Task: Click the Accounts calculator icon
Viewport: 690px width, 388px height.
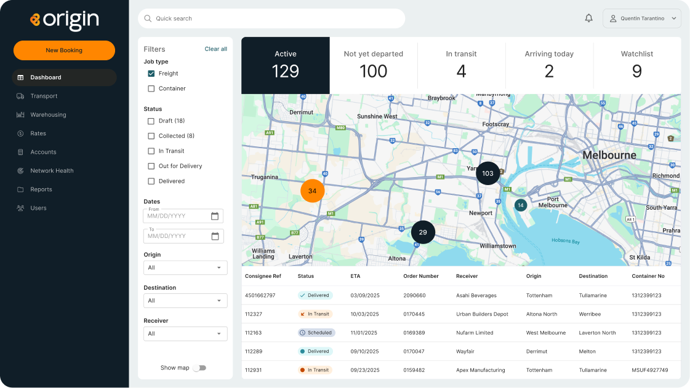Action: 20,152
